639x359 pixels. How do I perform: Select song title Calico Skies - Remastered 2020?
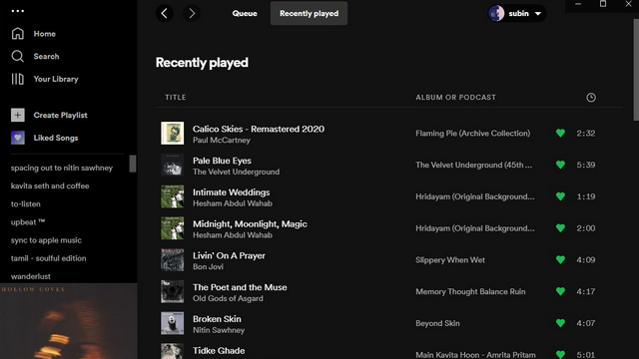point(259,129)
